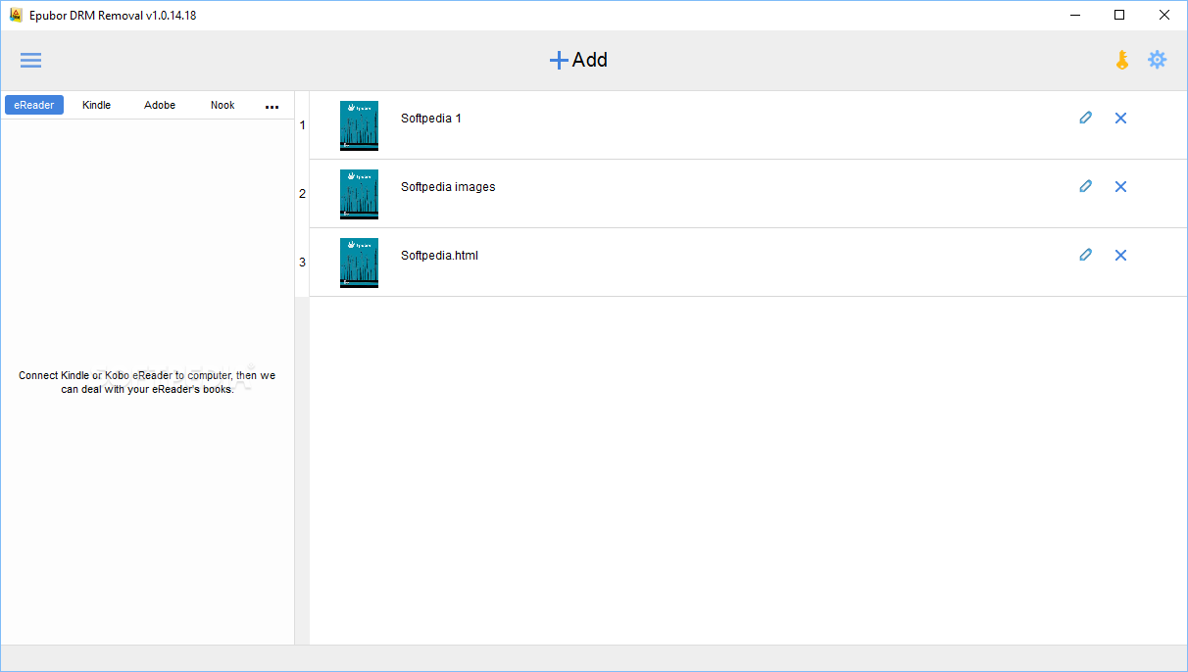Click the Softpedia.html title
The width and height of the screenshot is (1188, 672).
tap(439, 256)
